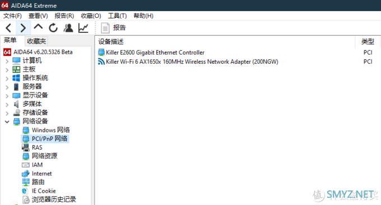This screenshot has width=381, height=205.
Task: Sort by the 类型 column header
Action: (368, 42)
